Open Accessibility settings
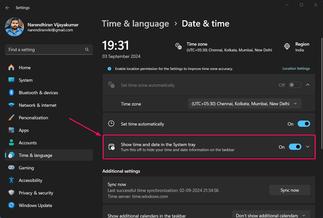The image size is (323, 218). coord(49,180)
